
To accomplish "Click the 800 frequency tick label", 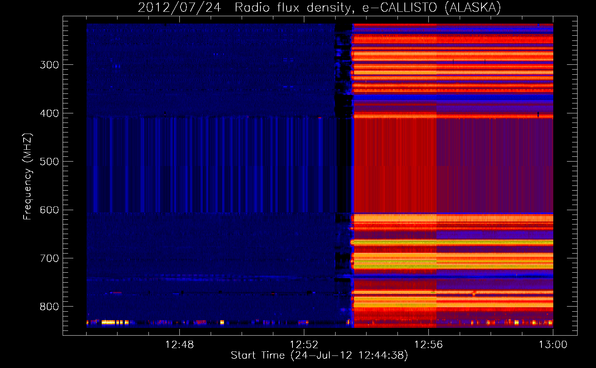I will point(49,307).
